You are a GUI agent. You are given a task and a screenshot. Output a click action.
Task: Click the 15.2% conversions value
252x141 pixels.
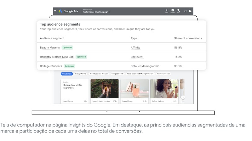178,57
